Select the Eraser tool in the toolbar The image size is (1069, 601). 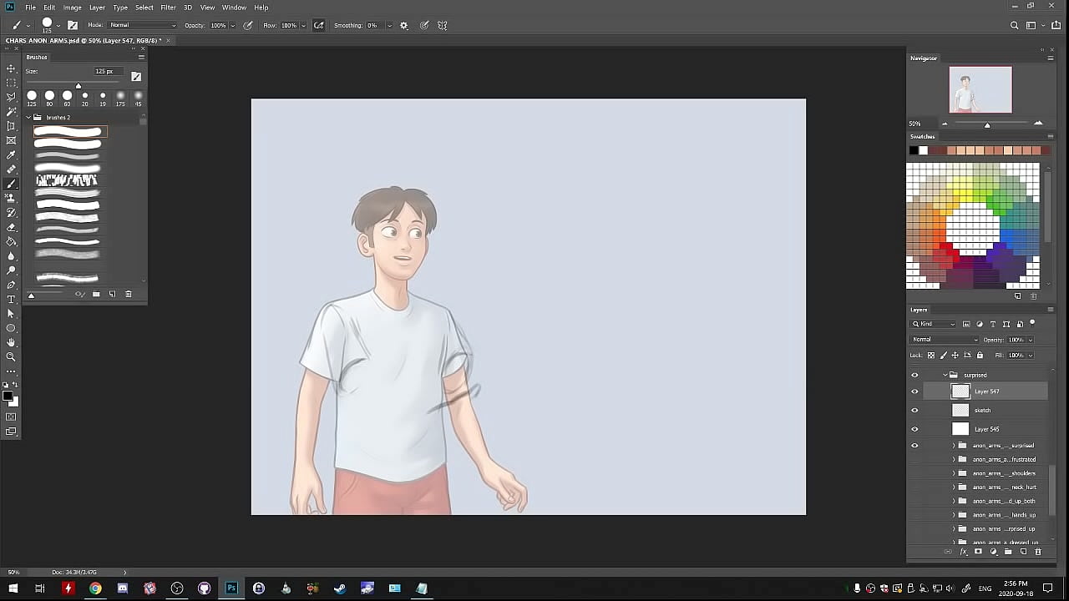point(11,227)
